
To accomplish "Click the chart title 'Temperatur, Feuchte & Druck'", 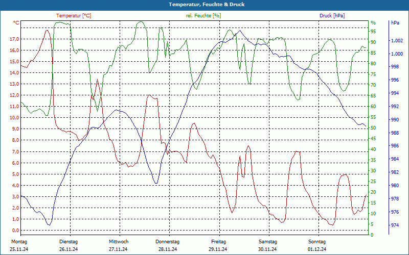I will pyautogui.click(x=207, y=5).
